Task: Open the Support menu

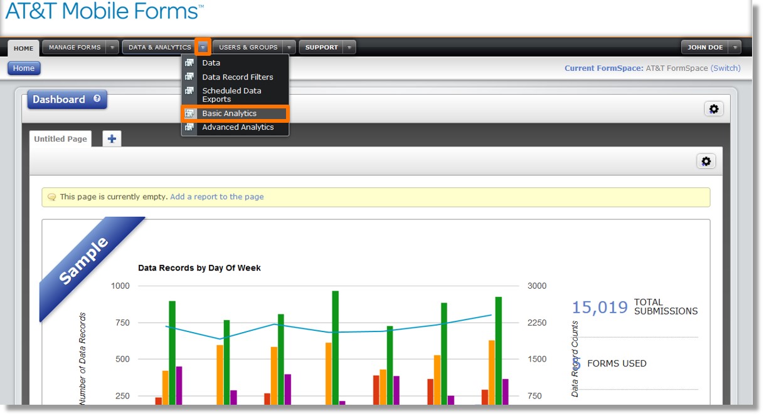Action: click(321, 47)
